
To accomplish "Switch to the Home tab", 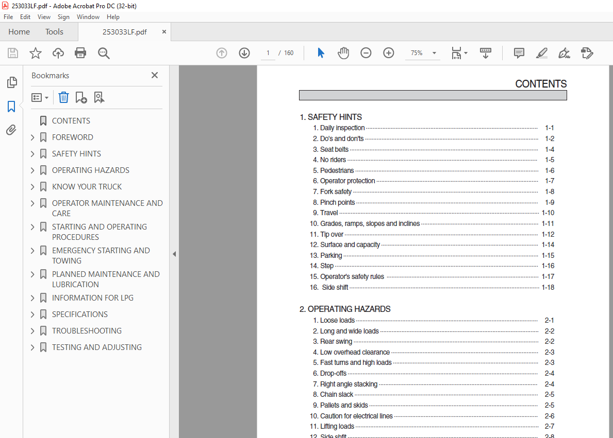I will 19,31.
